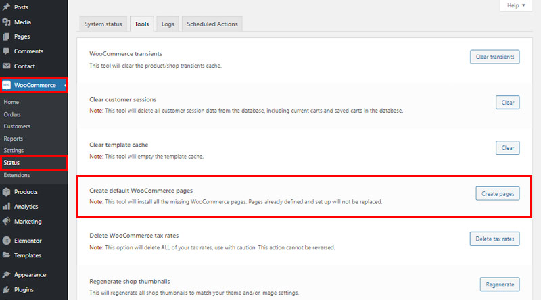541x300 pixels.
Task: Click the 'empty the template cache' note
Action: pos(146,157)
